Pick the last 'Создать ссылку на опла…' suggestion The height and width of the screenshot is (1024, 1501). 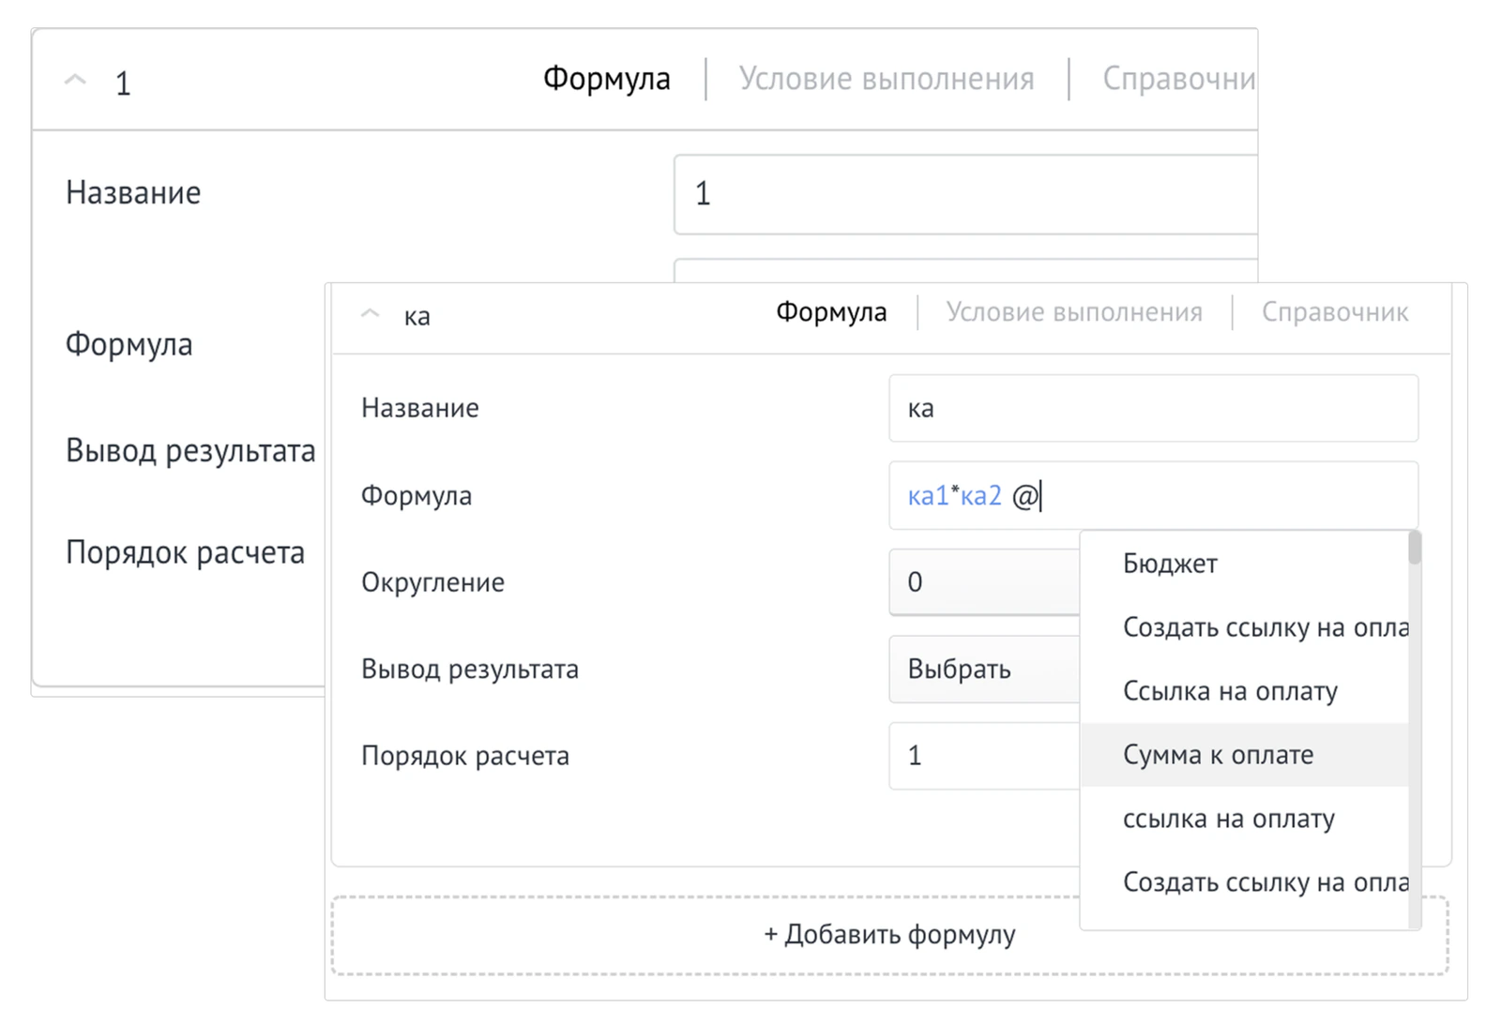click(1244, 882)
